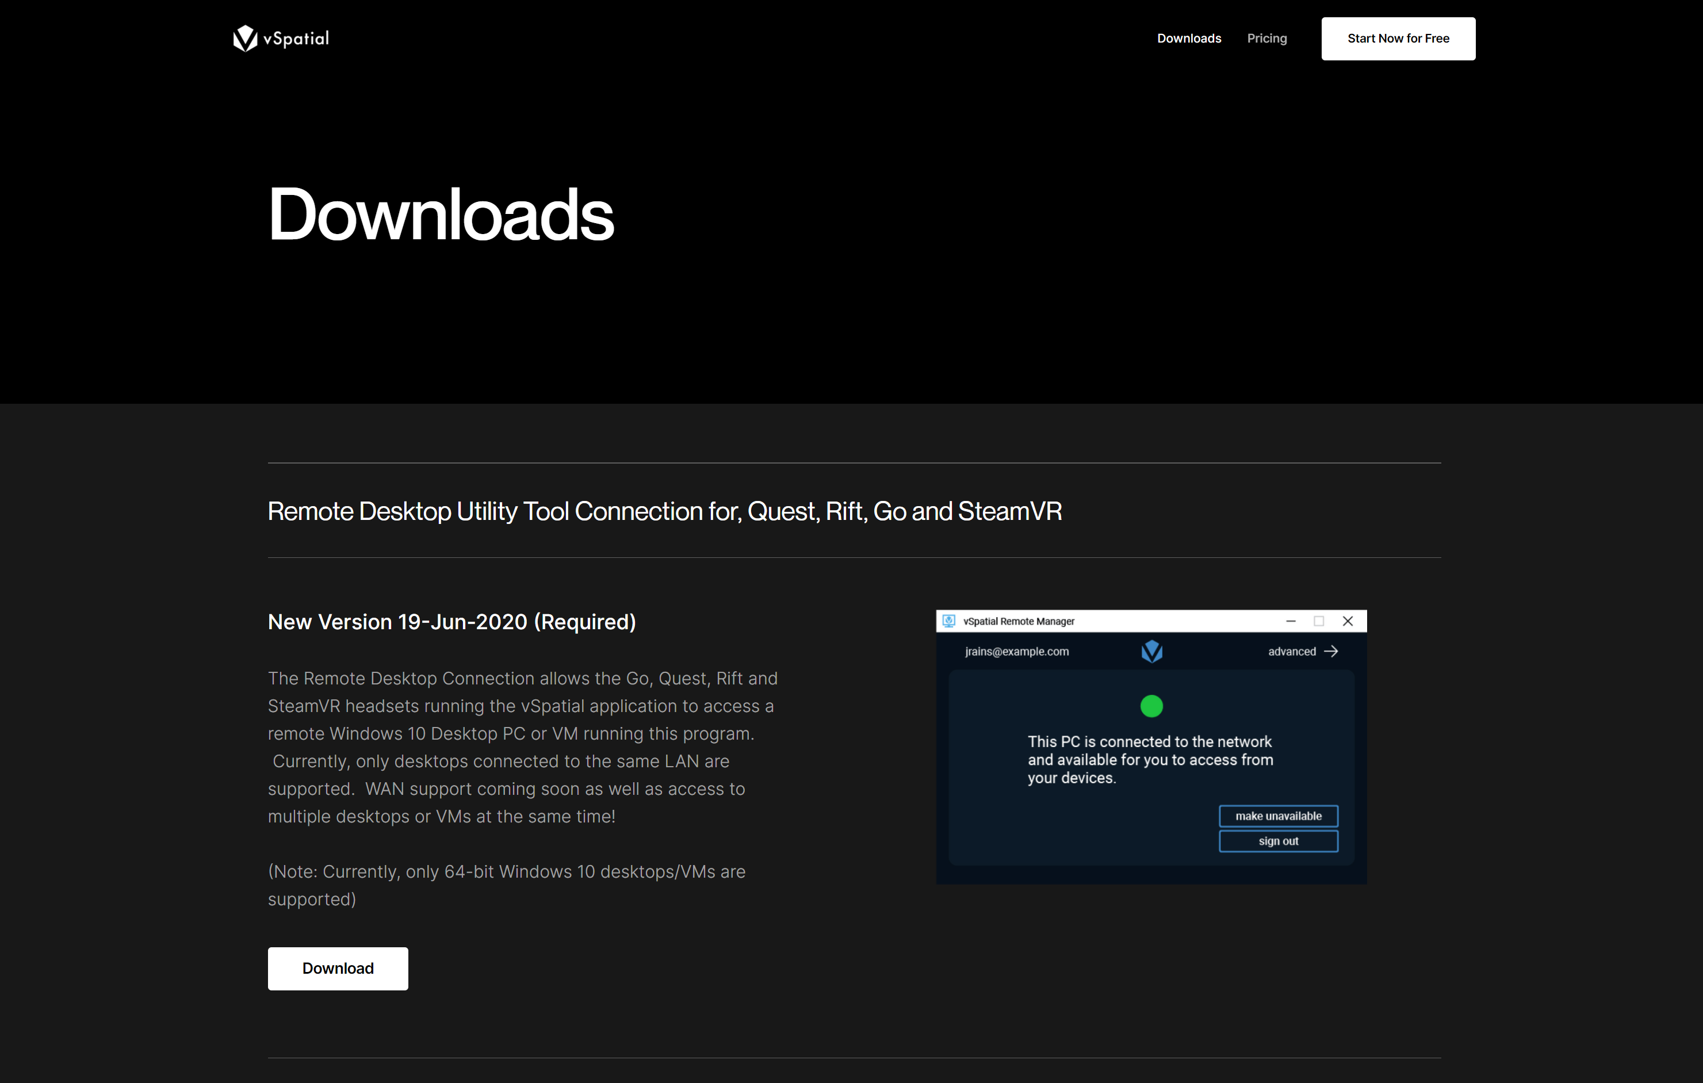This screenshot has height=1083, width=1703.
Task: Click the green connection status dot
Action: [x=1151, y=705]
